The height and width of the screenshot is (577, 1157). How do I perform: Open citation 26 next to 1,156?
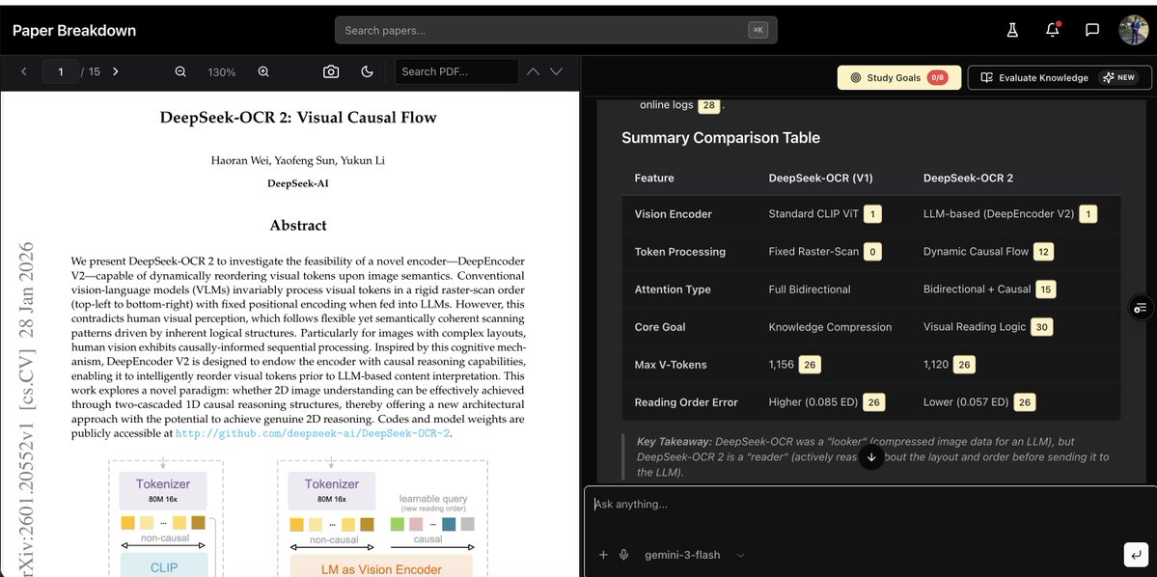point(811,365)
